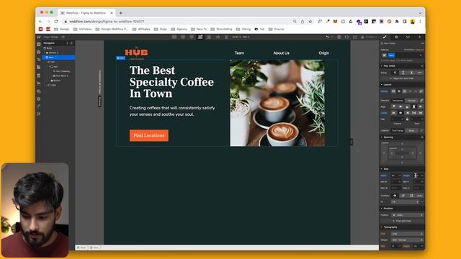
Task: Select Navbar 2 in Navigator
Action: tap(52, 53)
